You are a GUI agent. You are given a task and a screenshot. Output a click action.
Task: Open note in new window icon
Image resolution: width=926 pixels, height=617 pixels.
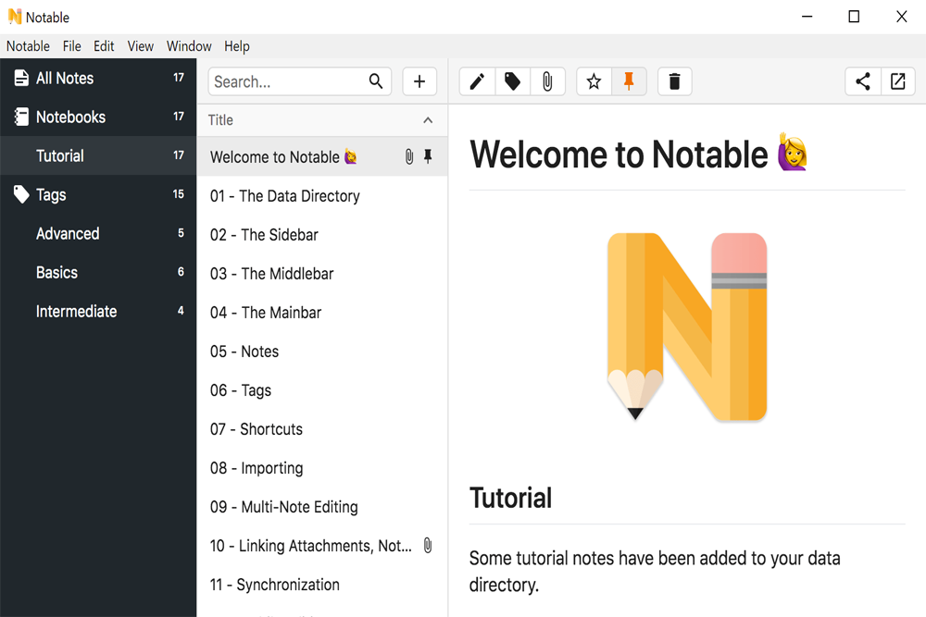point(897,81)
